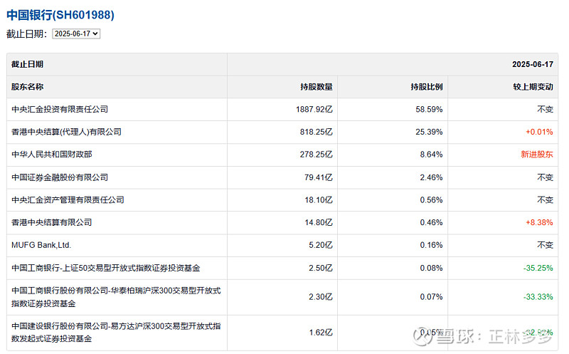Click the +0.01% change value
The image size is (569, 354).
tap(539, 132)
